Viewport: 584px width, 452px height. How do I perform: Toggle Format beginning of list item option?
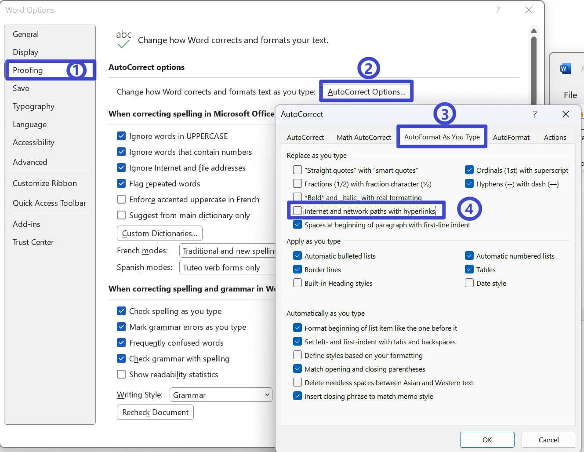tap(297, 328)
